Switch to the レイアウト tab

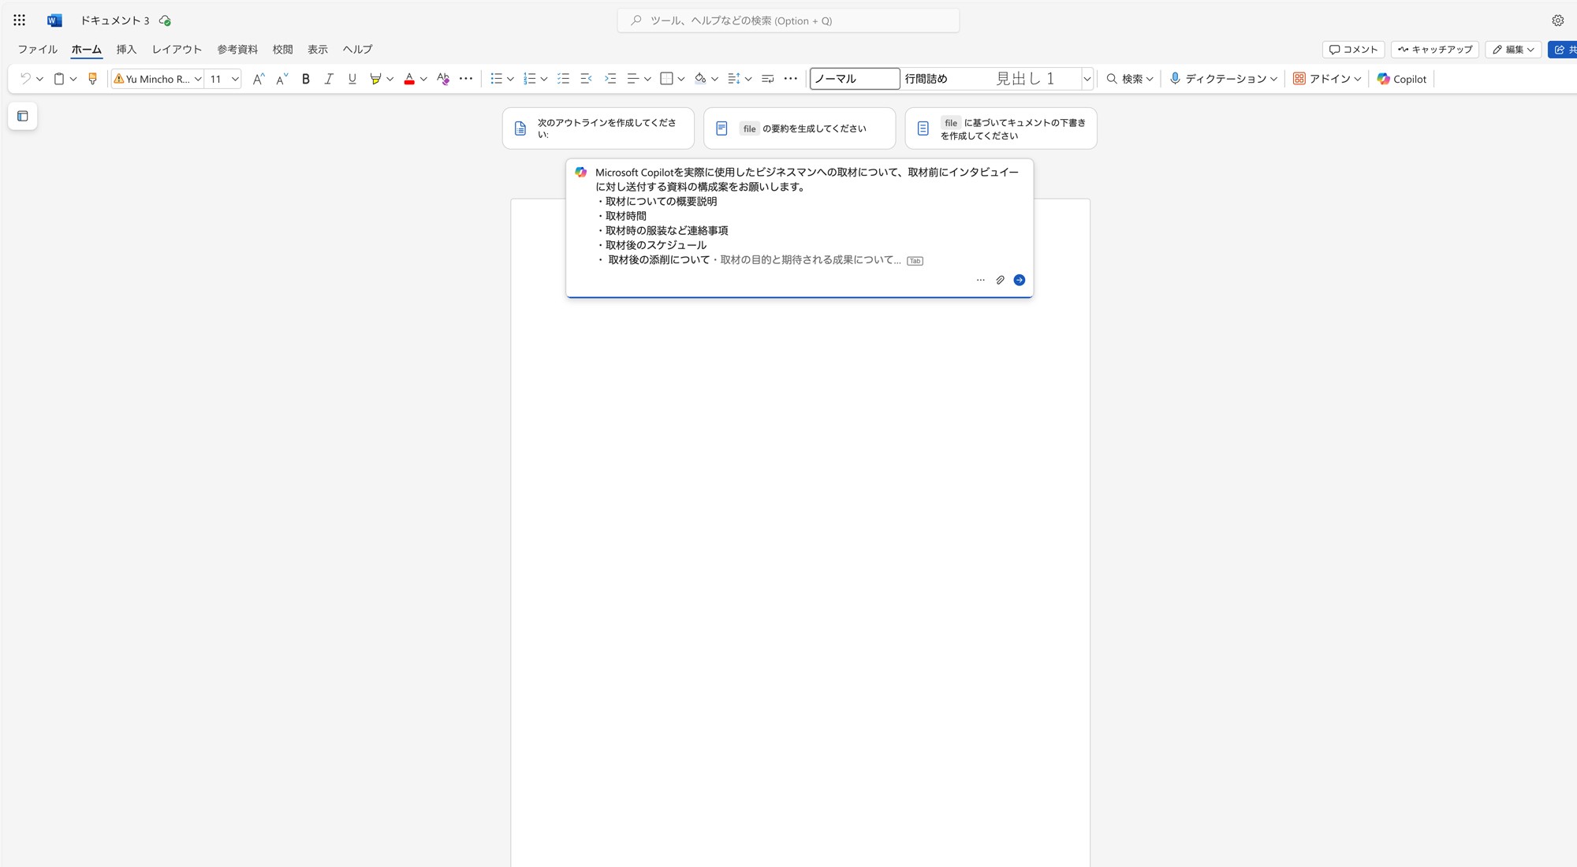tap(177, 50)
